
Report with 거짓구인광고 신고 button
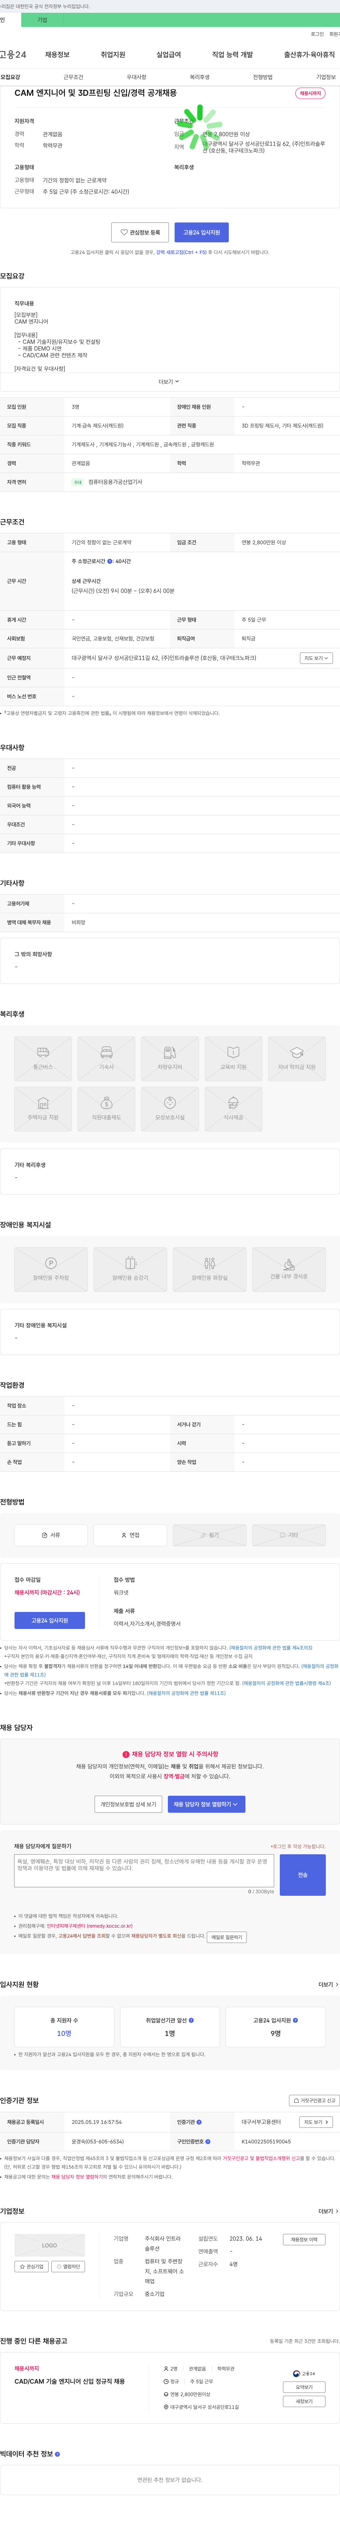[314, 2100]
